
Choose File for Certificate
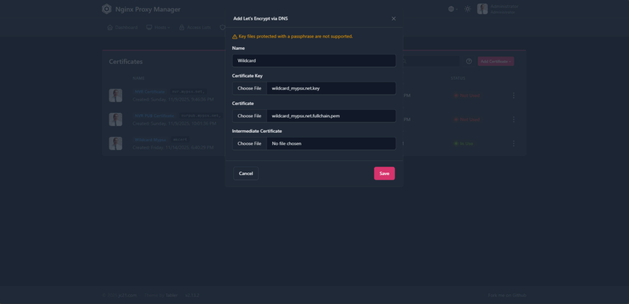coord(249,116)
